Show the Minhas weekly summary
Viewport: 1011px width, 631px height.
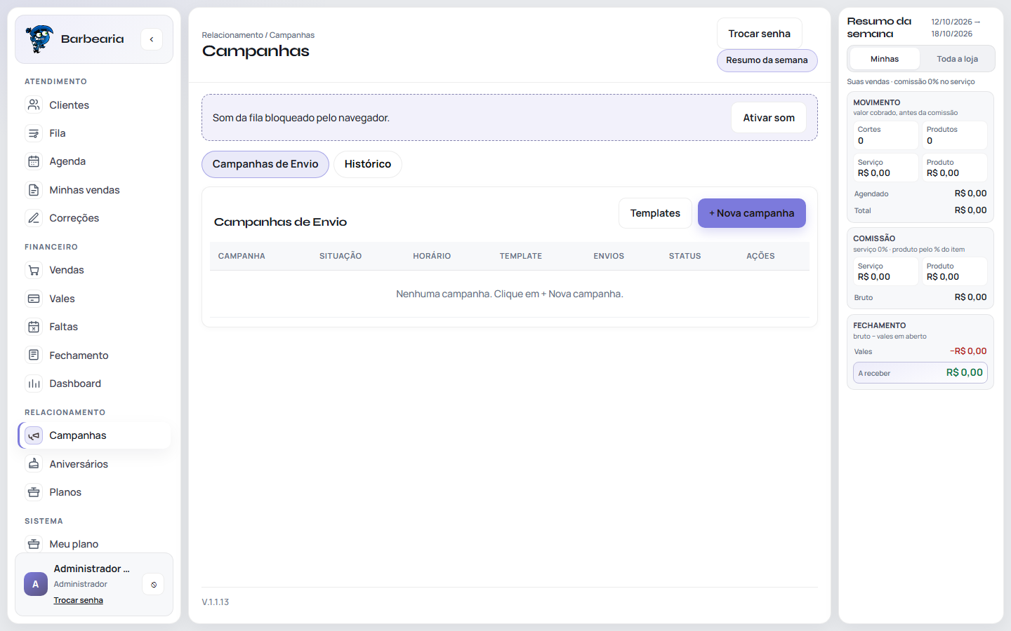tap(885, 59)
